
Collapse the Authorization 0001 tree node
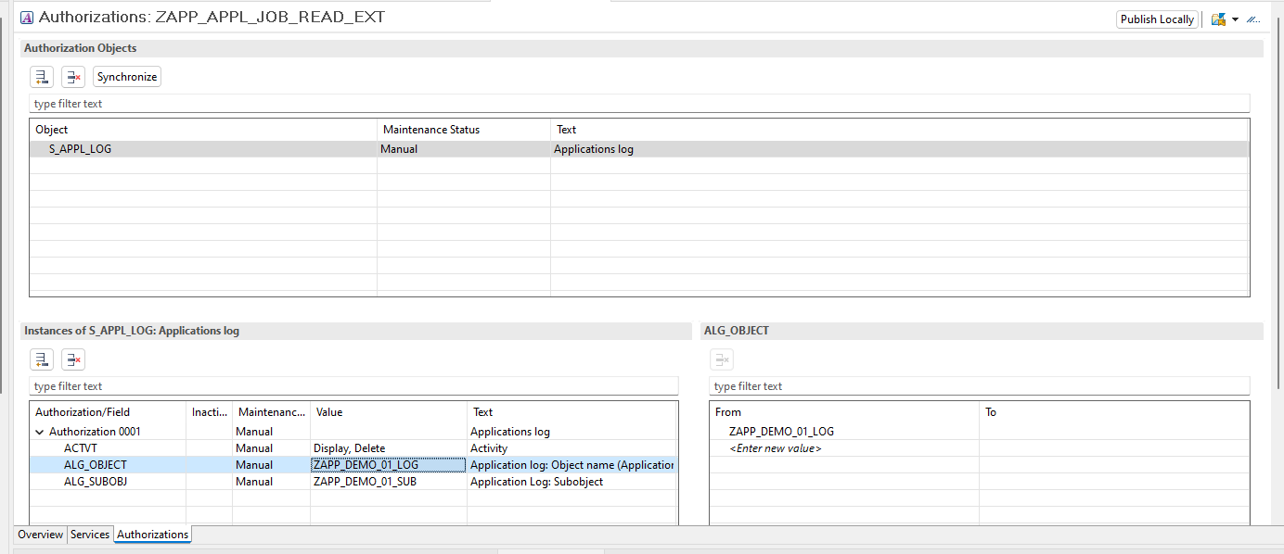coord(40,432)
